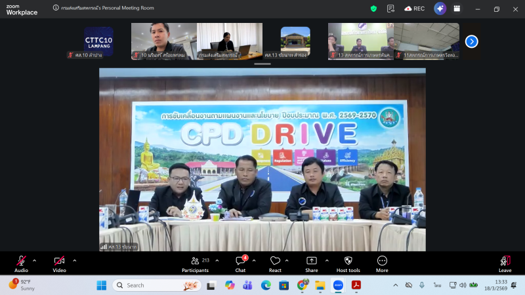The width and height of the screenshot is (525, 295).
Task: Show next page of participant thumbnails
Action: pos(471,41)
